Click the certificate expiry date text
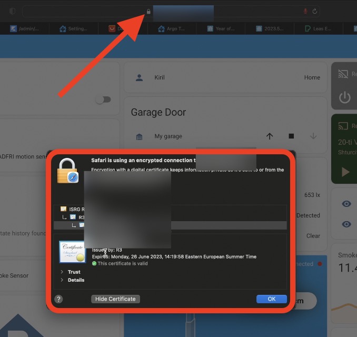The image size is (357, 337). (174, 256)
